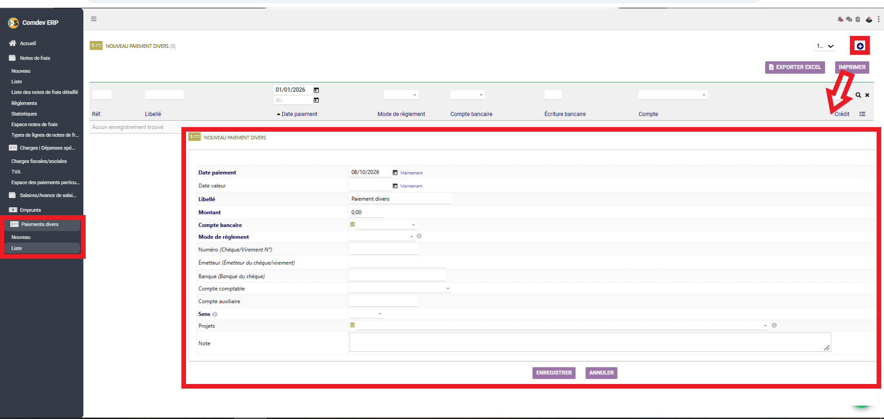Click the magnifier search filter icon

pyautogui.click(x=858, y=95)
